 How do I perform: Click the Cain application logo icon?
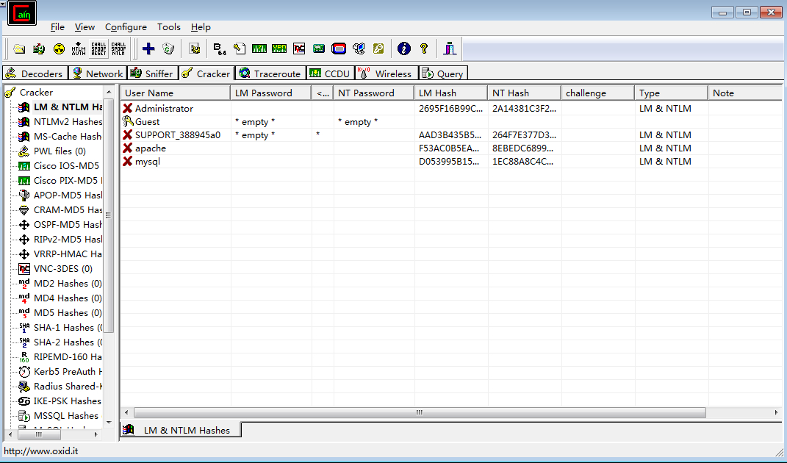click(22, 13)
